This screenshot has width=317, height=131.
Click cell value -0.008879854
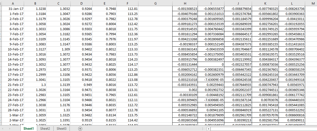point(238,9)
